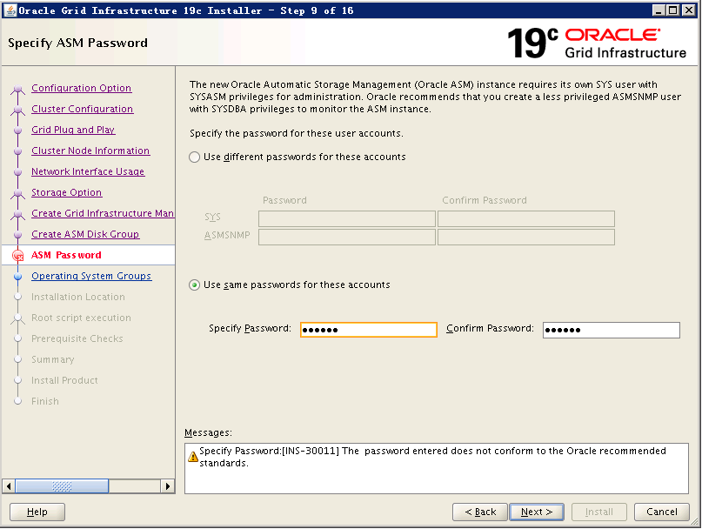Open the Configuration Option step
The height and width of the screenshot is (529, 702).
pyautogui.click(x=81, y=88)
